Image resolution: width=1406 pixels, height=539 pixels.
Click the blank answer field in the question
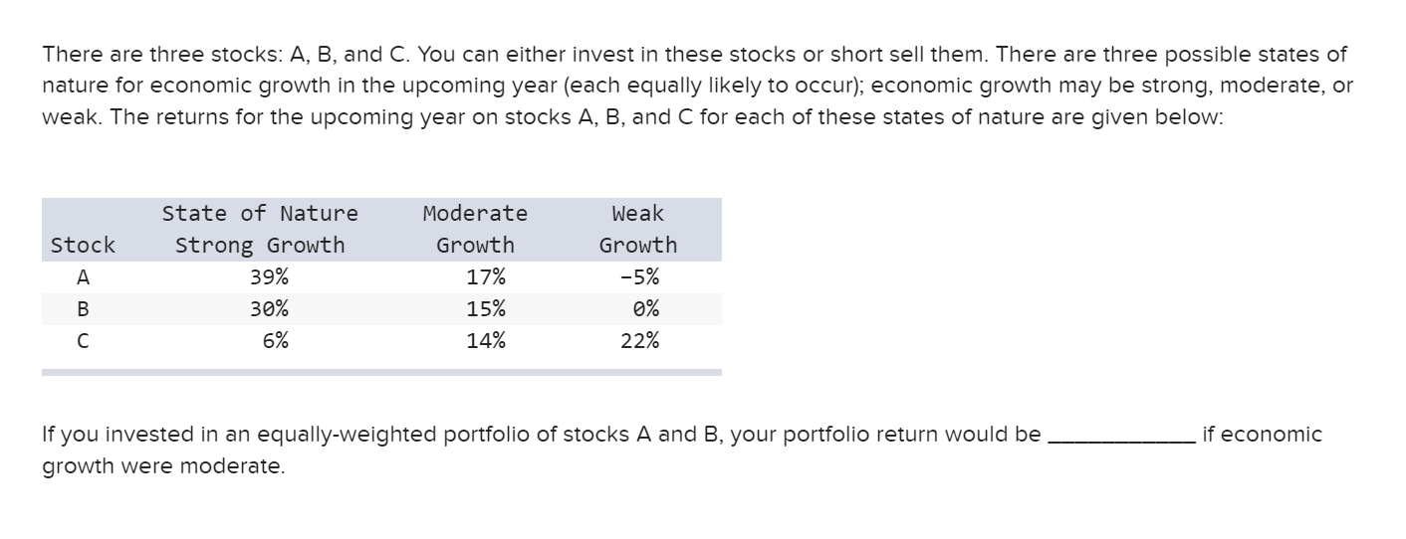1119,436
